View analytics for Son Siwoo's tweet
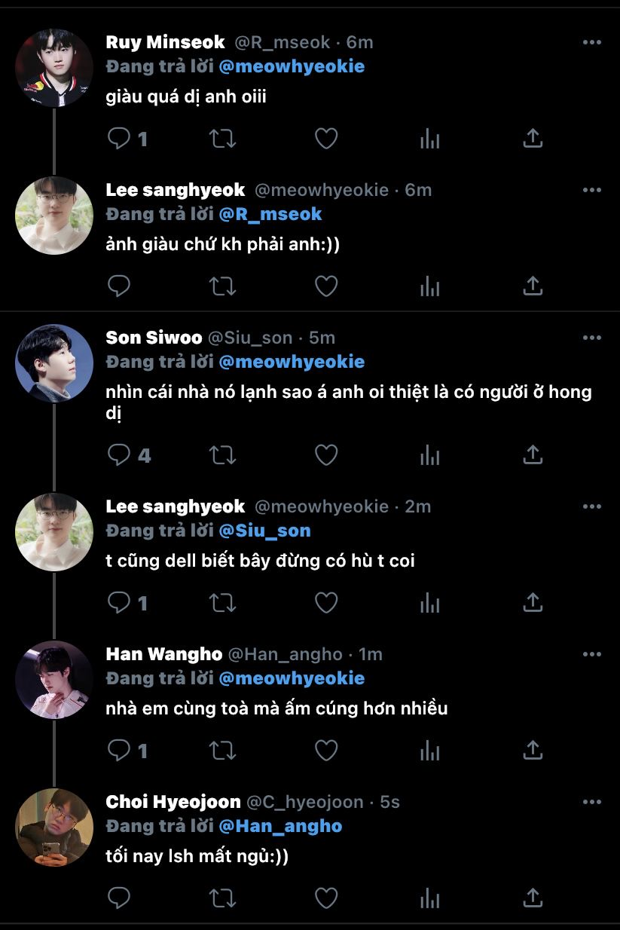The width and height of the screenshot is (620, 930). point(429,455)
